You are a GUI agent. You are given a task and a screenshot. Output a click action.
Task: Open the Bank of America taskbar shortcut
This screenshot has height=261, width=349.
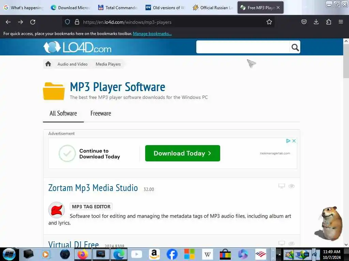point(260,254)
